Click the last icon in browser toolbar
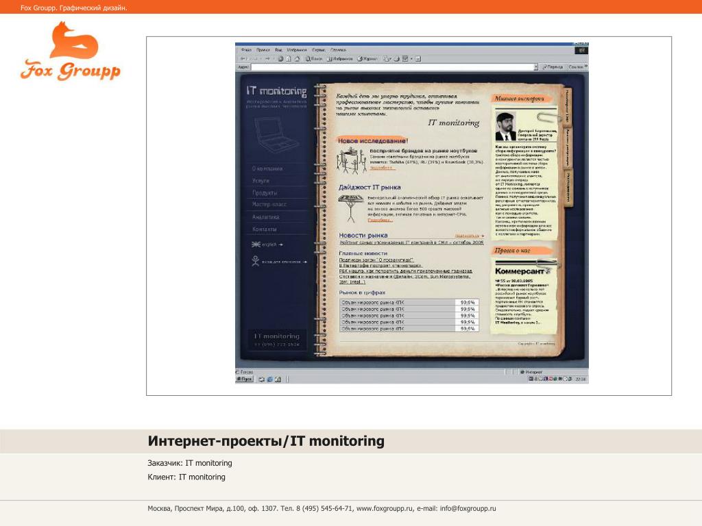 (x=417, y=59)
